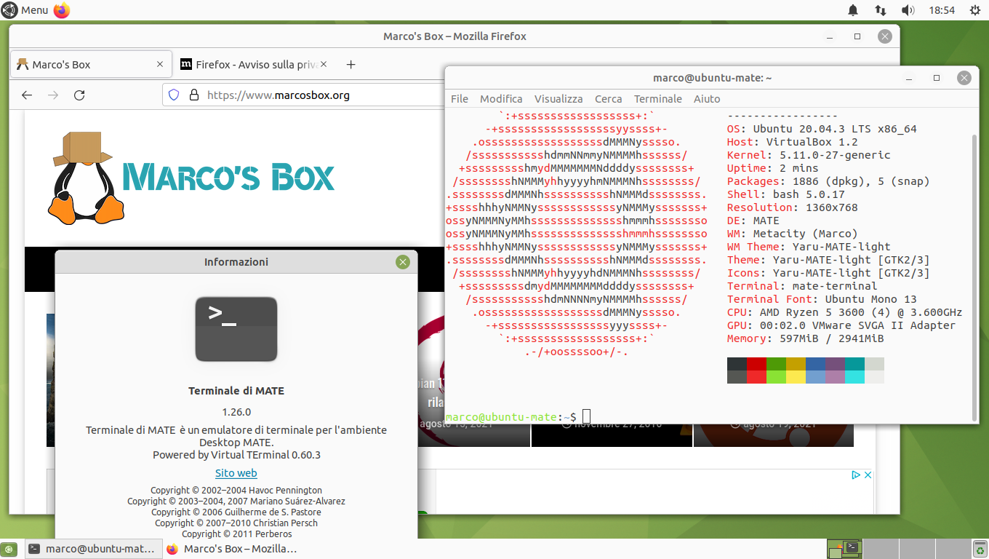989x559 pixels.
Task: Select marco@ubuntu-mat... taskbar button
Action: 94,549
